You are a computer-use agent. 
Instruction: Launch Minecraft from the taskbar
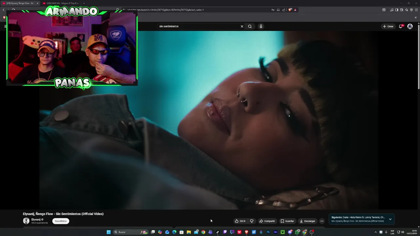tap(283, 232)
